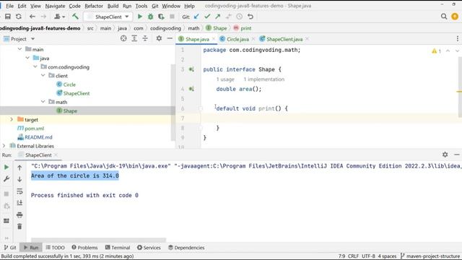Collapse the main folder

19,49
